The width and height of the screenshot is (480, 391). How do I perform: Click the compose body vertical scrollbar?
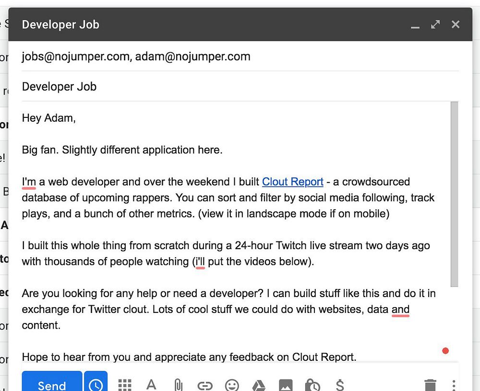[454, 194]
